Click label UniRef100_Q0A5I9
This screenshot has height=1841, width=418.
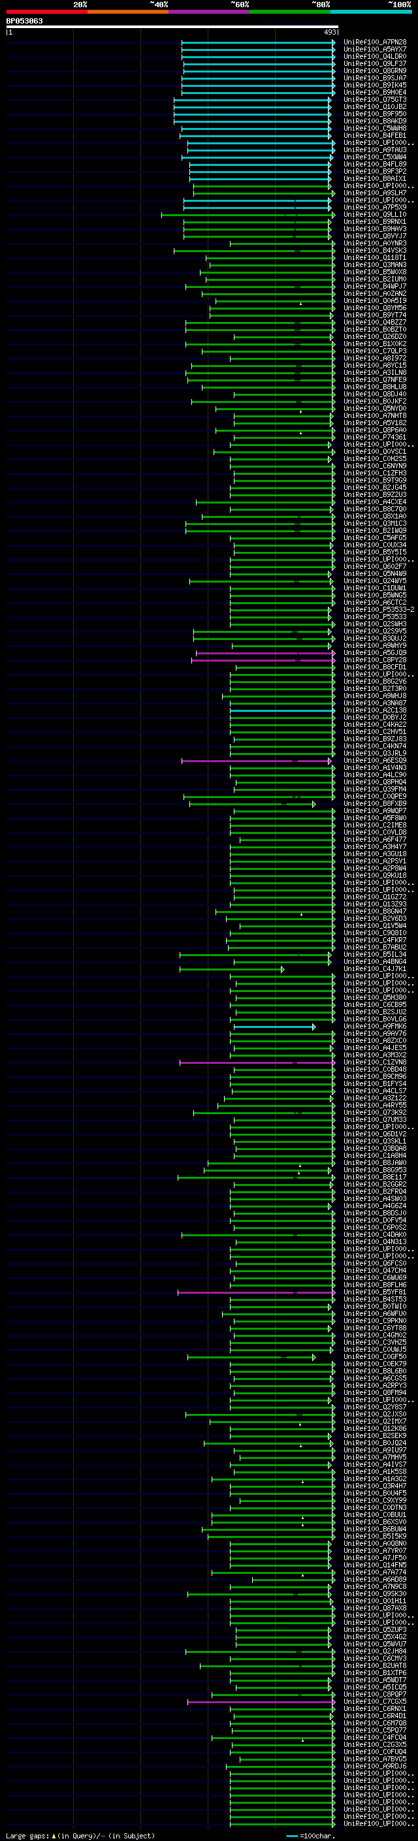tap(374, 301)
